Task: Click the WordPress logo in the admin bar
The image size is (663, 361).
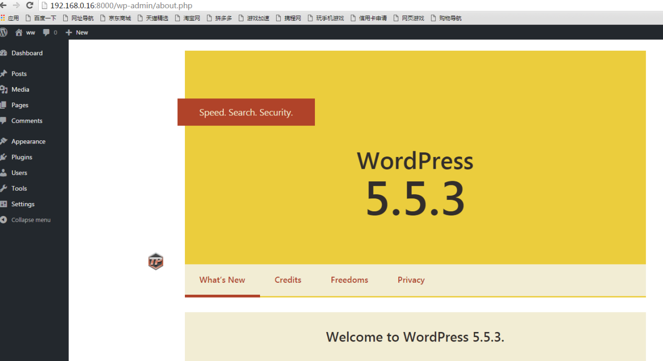Action: (x=4, y=32)
